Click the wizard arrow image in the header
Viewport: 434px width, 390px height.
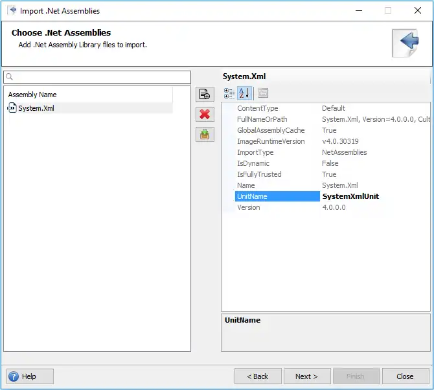[405, 43]
